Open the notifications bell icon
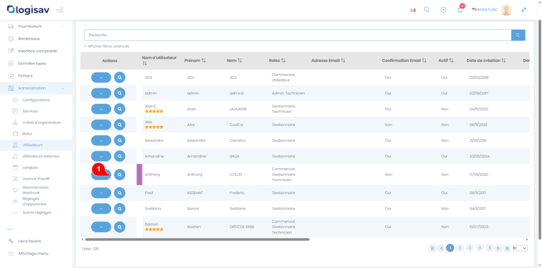The height and width of the screenshot is (268, 542). click(460, 10)
